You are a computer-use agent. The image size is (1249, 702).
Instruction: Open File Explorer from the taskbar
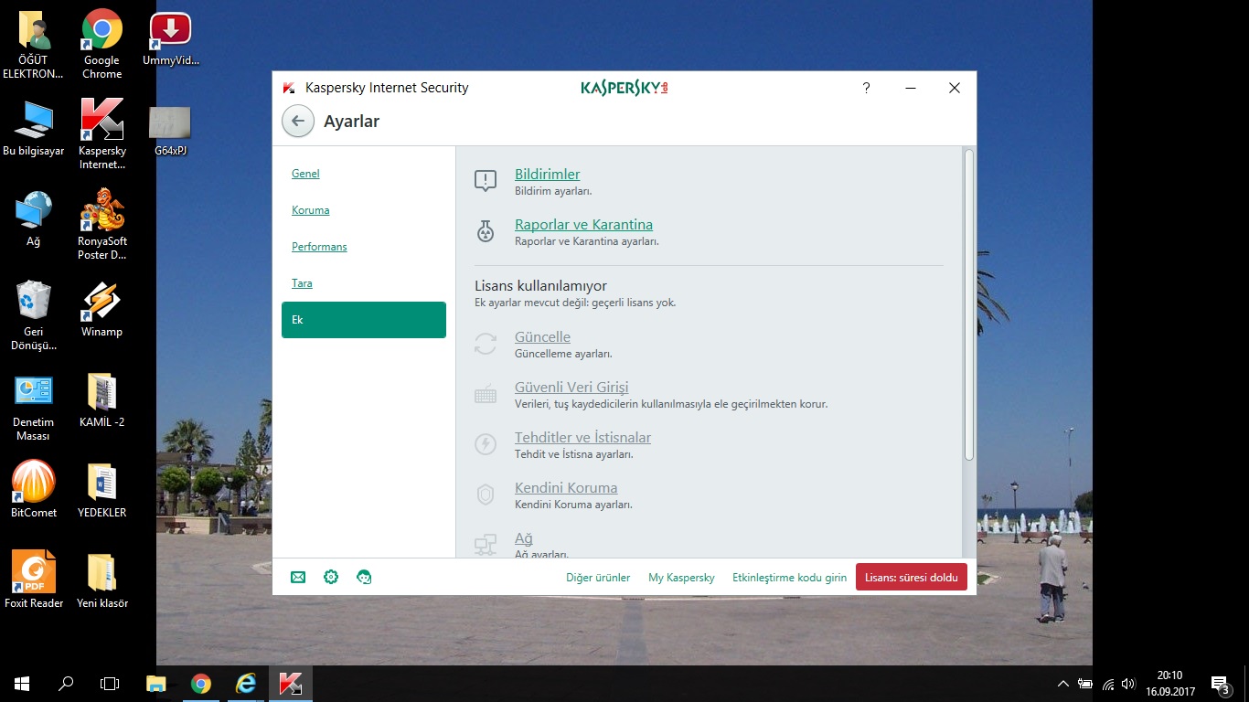click(x=156, y=684)
